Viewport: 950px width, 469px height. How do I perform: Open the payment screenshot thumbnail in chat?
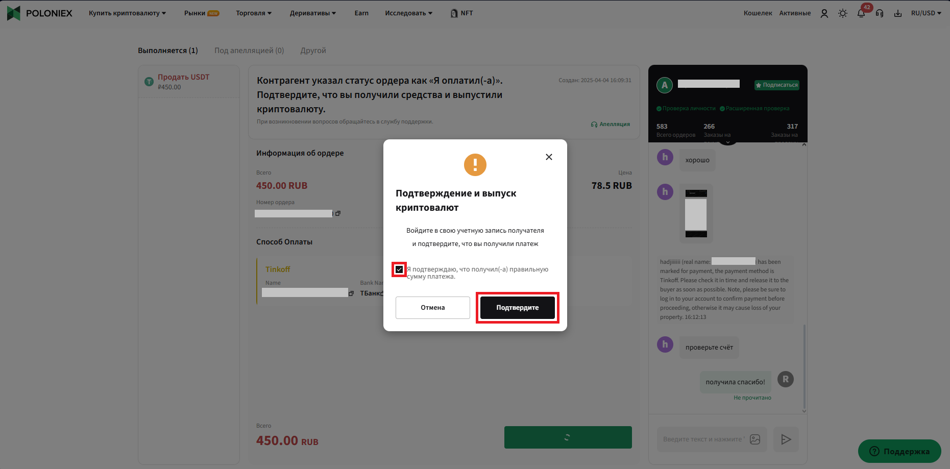click(696, 213)
